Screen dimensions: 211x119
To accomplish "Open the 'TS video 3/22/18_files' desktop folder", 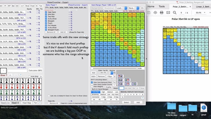I will tap(171, 109).
